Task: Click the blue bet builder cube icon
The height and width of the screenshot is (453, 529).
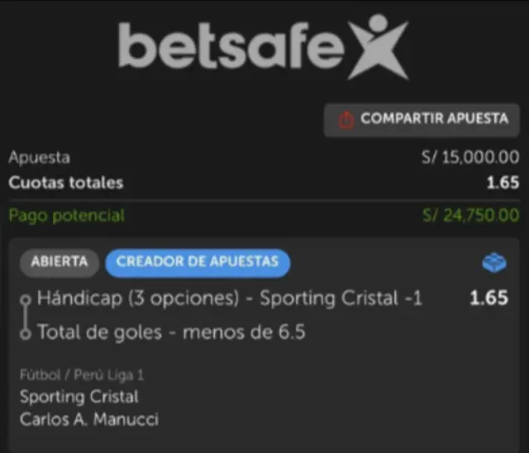Action: 494,262
